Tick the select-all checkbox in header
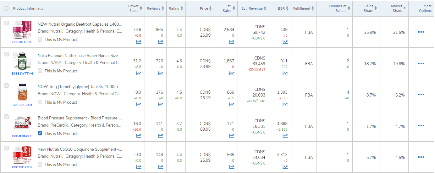Screen dimensions: 435x173 tap(6, 8)
